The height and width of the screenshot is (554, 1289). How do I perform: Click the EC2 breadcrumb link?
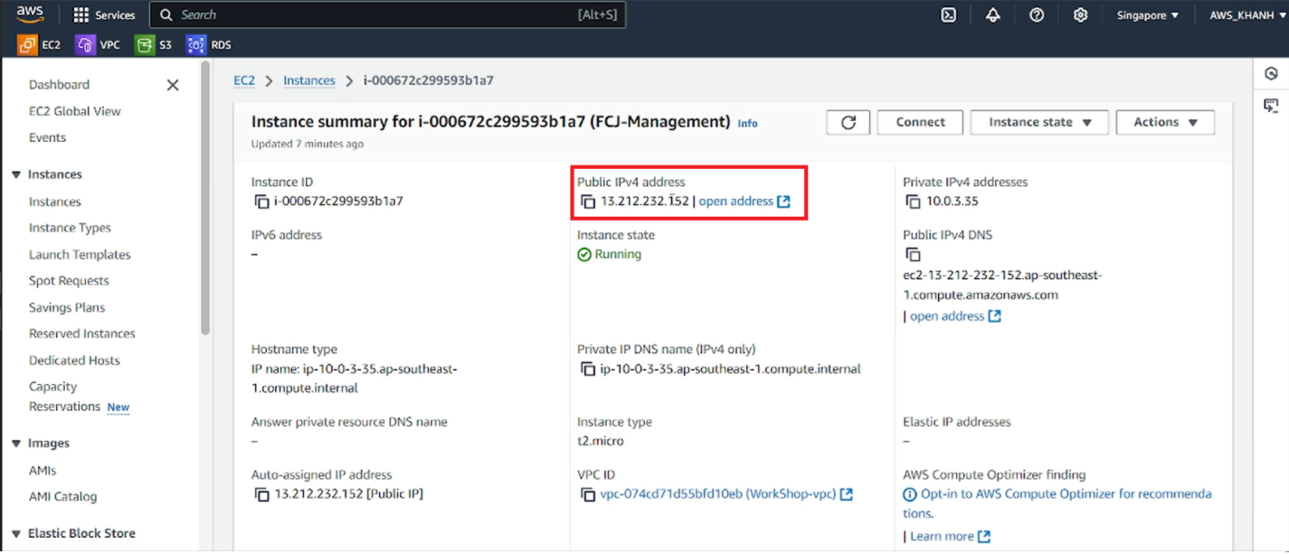[x=244, y=80]
